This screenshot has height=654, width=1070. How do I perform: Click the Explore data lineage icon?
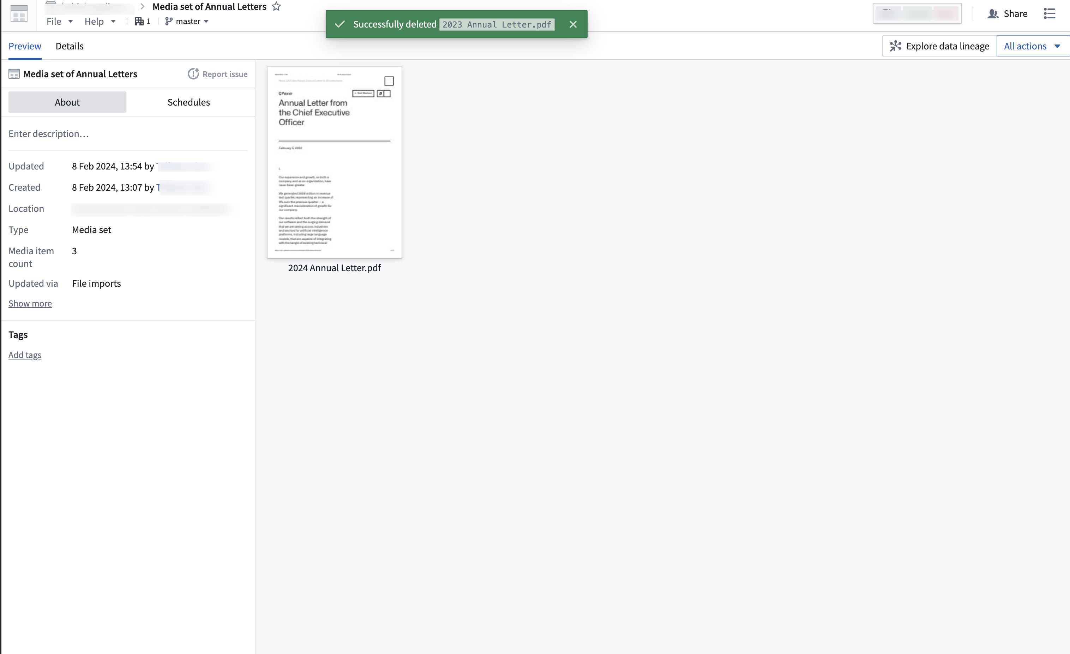pos(896,46)
